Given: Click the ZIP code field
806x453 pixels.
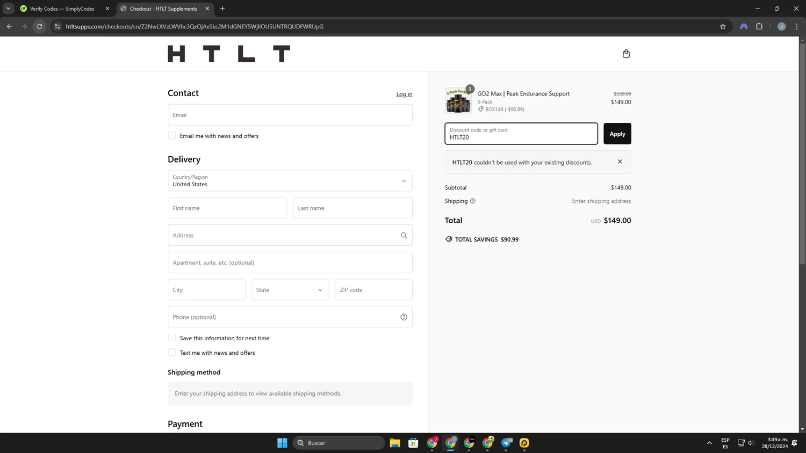Looking at the screenshot, I should (x=373, y=290).
